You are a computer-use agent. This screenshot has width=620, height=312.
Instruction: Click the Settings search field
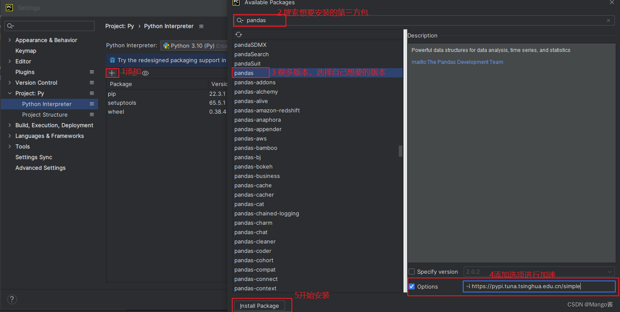[49, 26]
